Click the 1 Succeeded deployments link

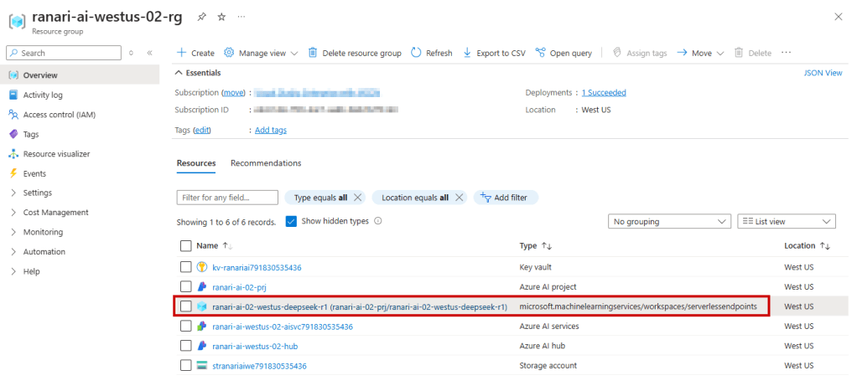point(604,92)
